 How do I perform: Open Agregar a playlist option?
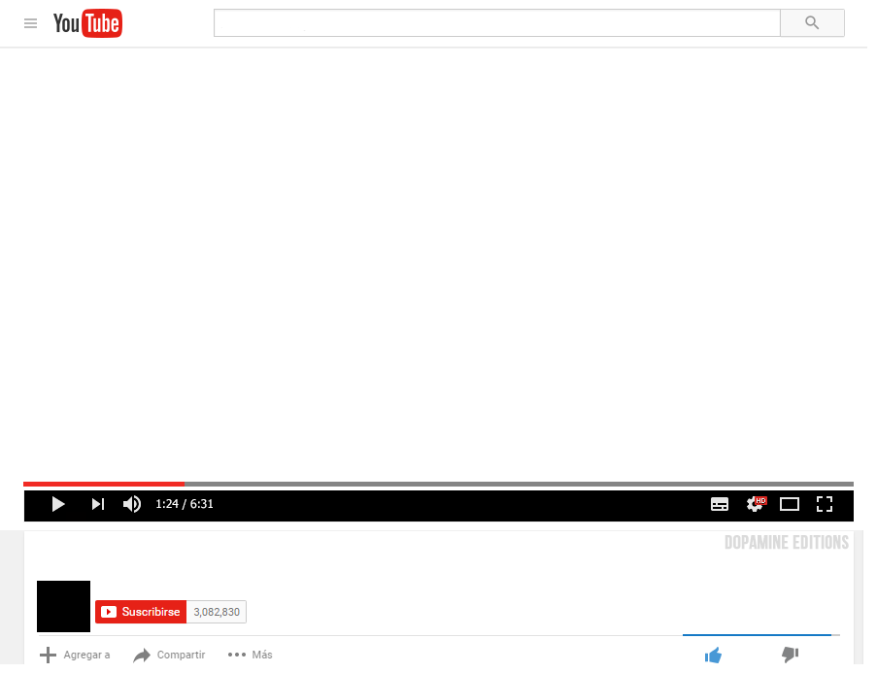click(75, 655)
